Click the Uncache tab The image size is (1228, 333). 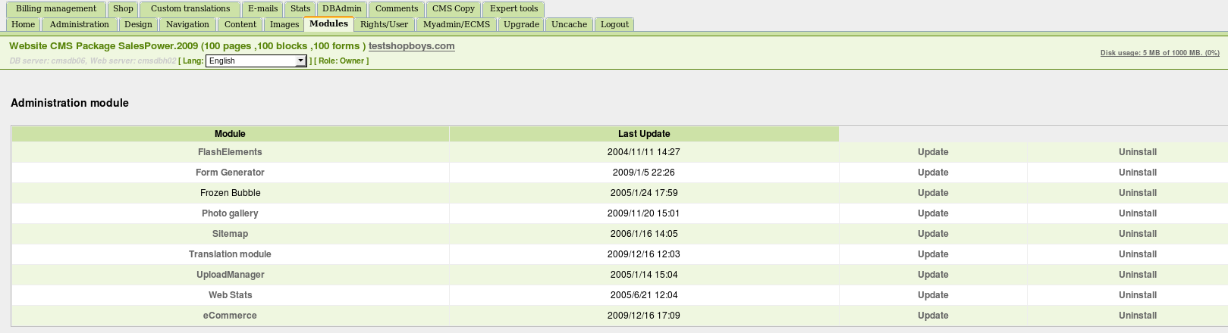569,25
